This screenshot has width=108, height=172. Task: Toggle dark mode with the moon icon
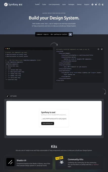click(x=103, y=5)
